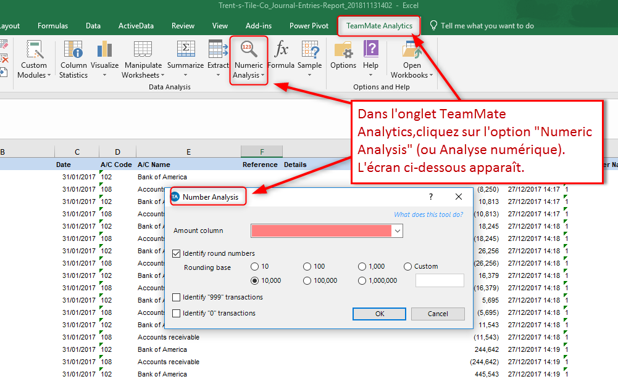Expand the Summarize dropdown arrow
This screenshot has width=618, height=379.
[x=185, y=75]
